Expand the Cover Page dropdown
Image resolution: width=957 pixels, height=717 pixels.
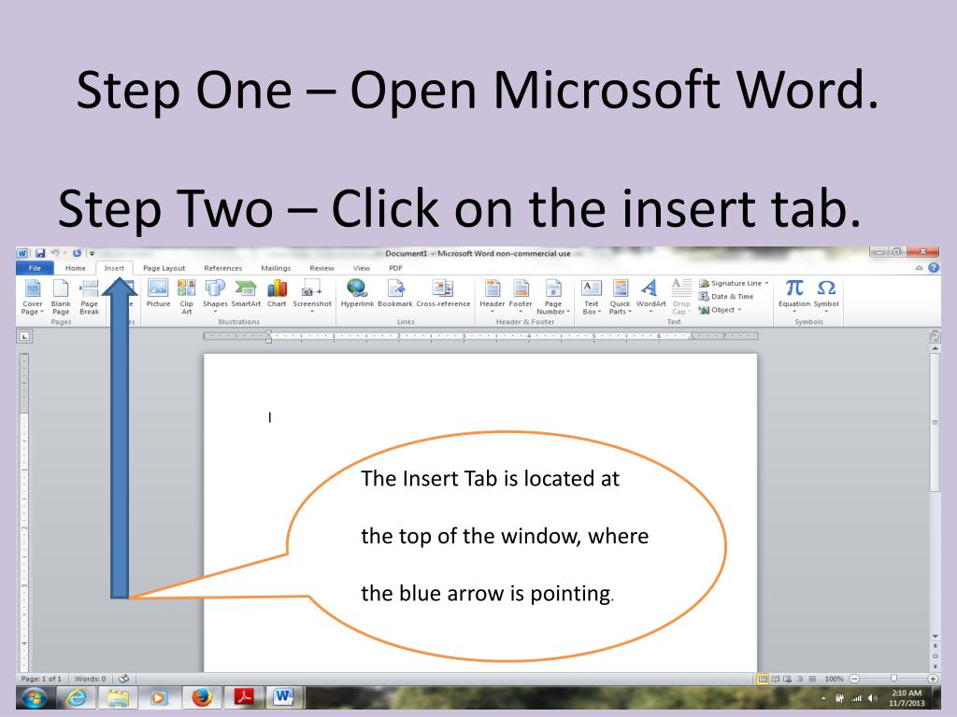[x=33, y=296]
